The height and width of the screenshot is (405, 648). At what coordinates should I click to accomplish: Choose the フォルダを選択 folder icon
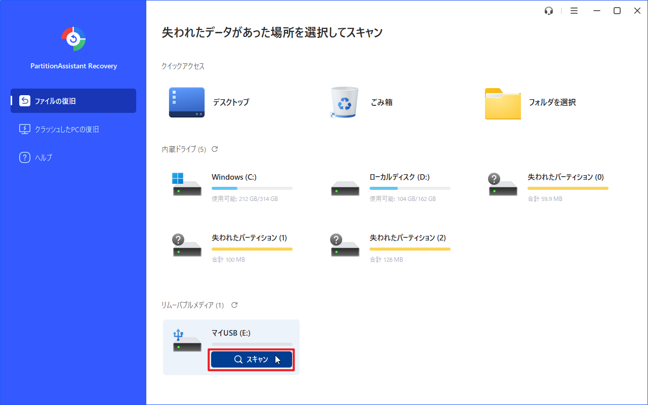[503, 104]
